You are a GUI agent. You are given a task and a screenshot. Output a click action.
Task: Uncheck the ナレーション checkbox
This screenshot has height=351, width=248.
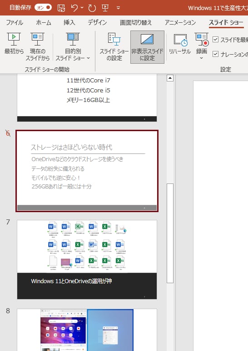(215, 54)
